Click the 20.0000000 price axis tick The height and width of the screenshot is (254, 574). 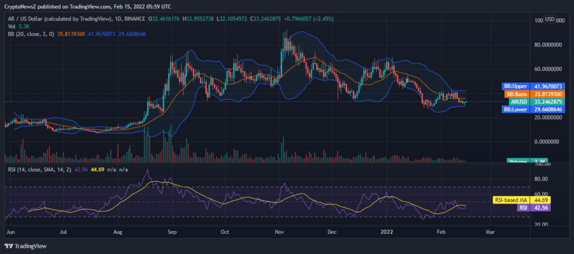(x=548, y=118)
